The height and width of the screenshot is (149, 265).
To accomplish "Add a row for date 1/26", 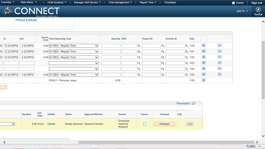I will point(204,80).
